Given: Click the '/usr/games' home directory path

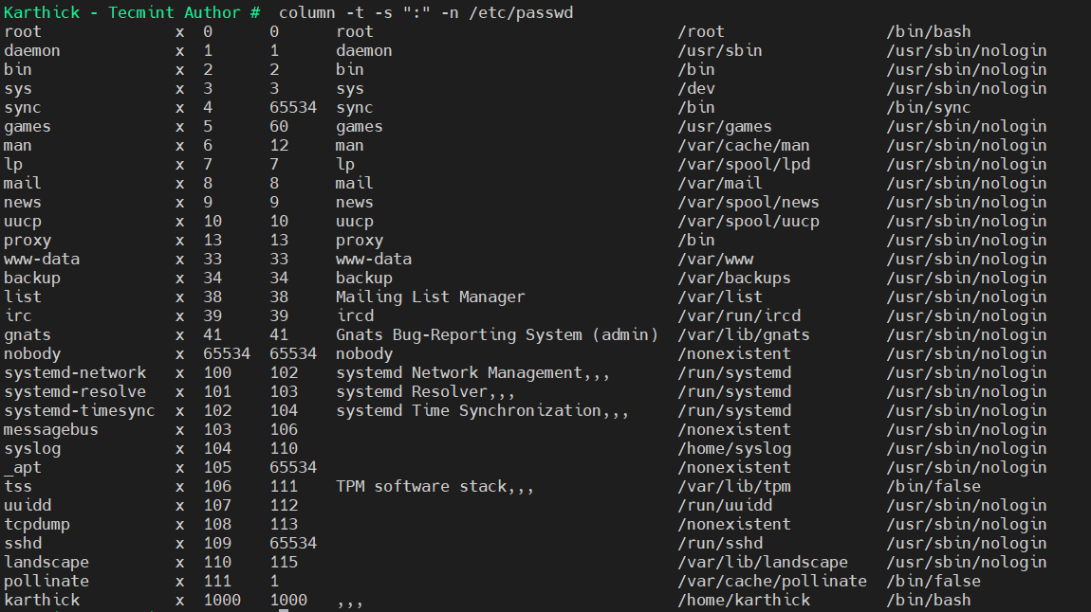Looking at the screenshot, I should click(x=725, y=126).
